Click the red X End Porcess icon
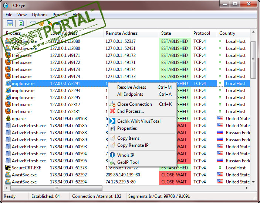Image resolution: width=260 pixels, height=203 pixels. 112,111
